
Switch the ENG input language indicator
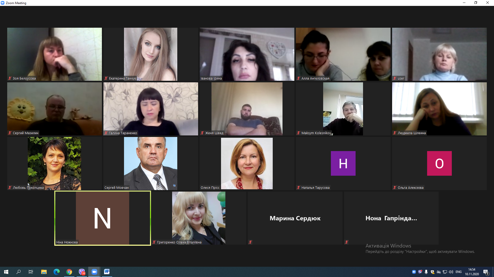(x=458, y=272)
